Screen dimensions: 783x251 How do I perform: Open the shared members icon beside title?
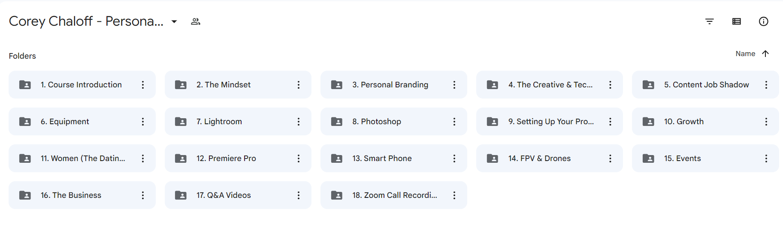pyautogui.click(x=196, y=21)
